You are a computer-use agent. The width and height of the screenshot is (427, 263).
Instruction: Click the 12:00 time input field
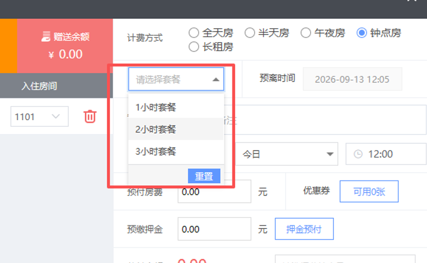[386, 154]
